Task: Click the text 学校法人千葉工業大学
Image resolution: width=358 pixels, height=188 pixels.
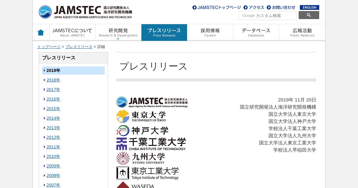Action: [x=292, y=129]
